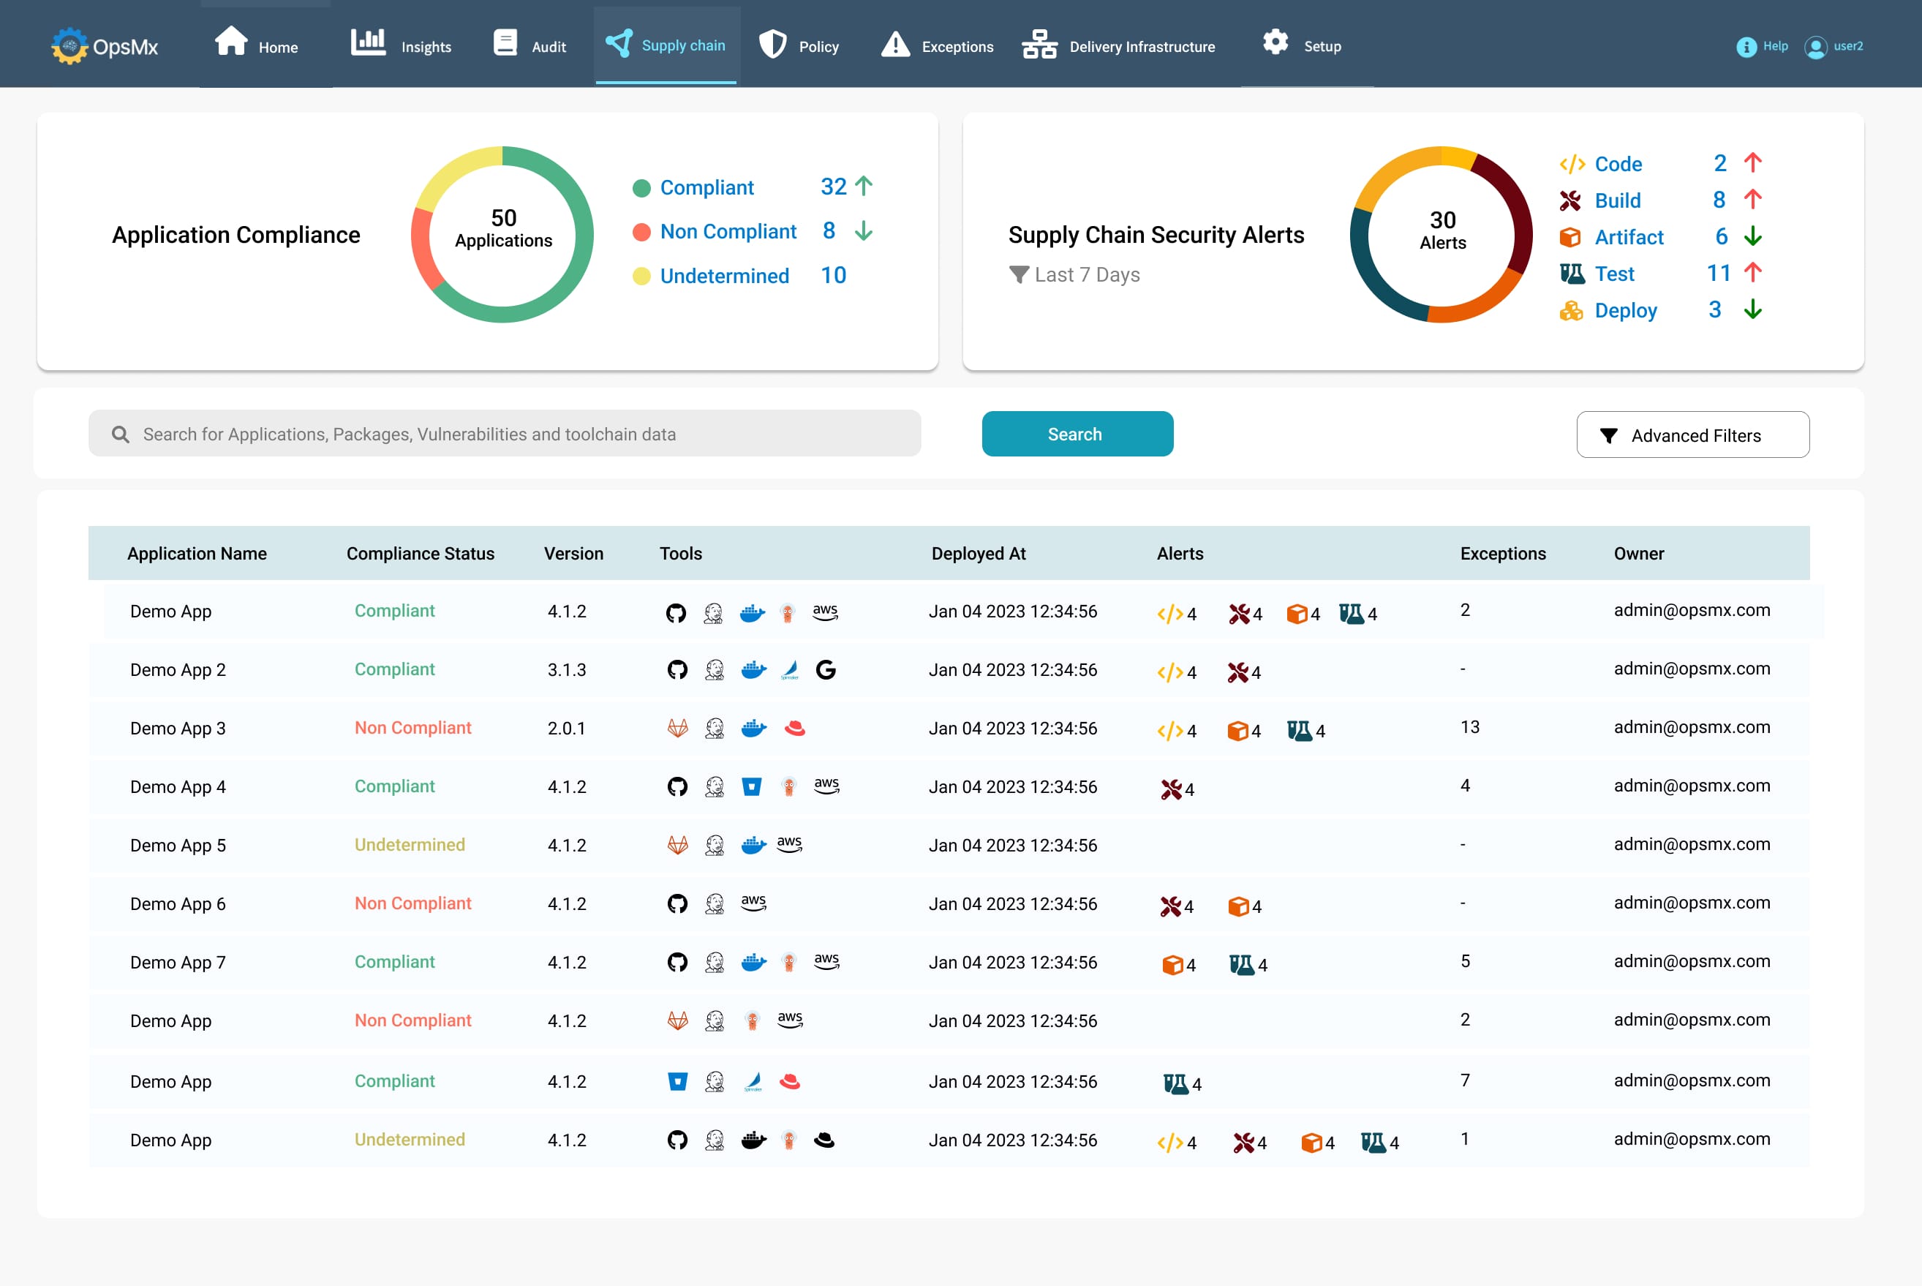Image resolution: width=1922 pixels, height=1286 pixels.
Task: Click the Deploy cubes icon in alerts legend
Action: tap(1570, 311)
